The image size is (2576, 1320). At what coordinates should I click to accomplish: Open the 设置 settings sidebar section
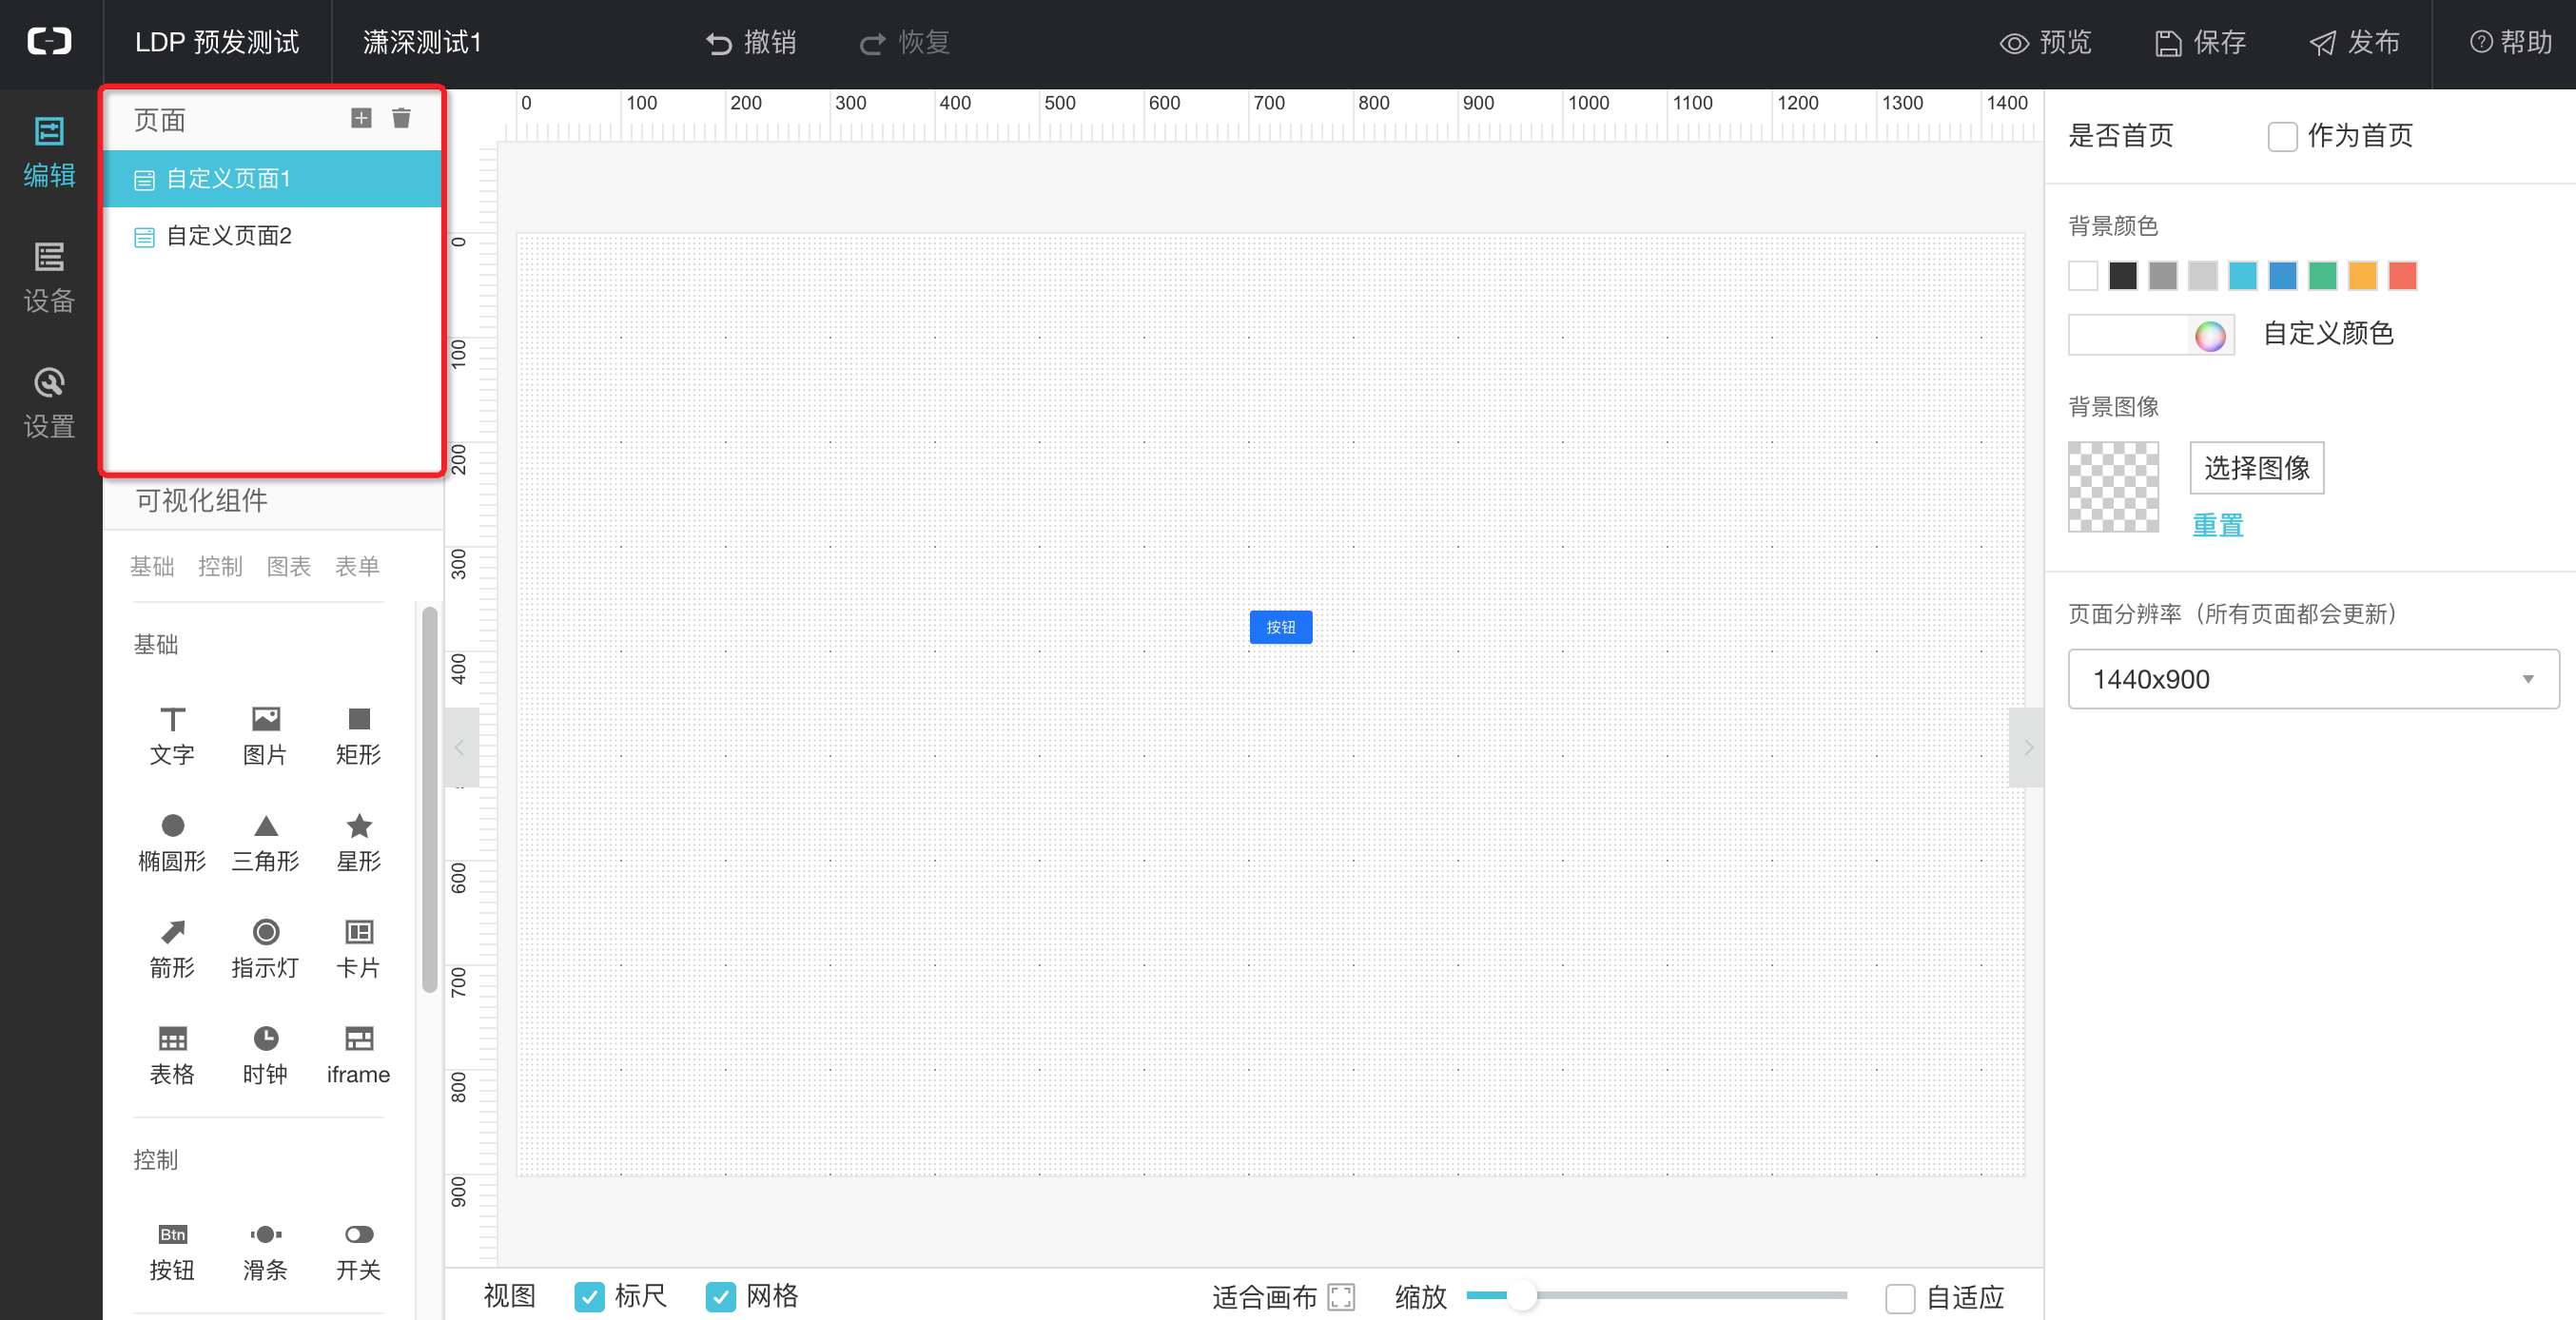tap(49, 403)
